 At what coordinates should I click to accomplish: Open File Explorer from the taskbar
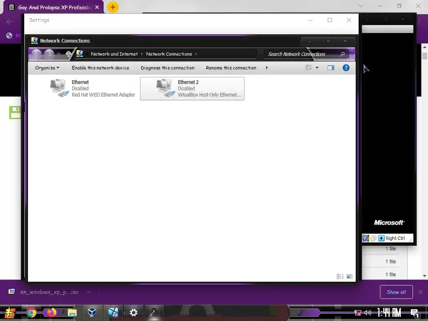click(72, 313)
